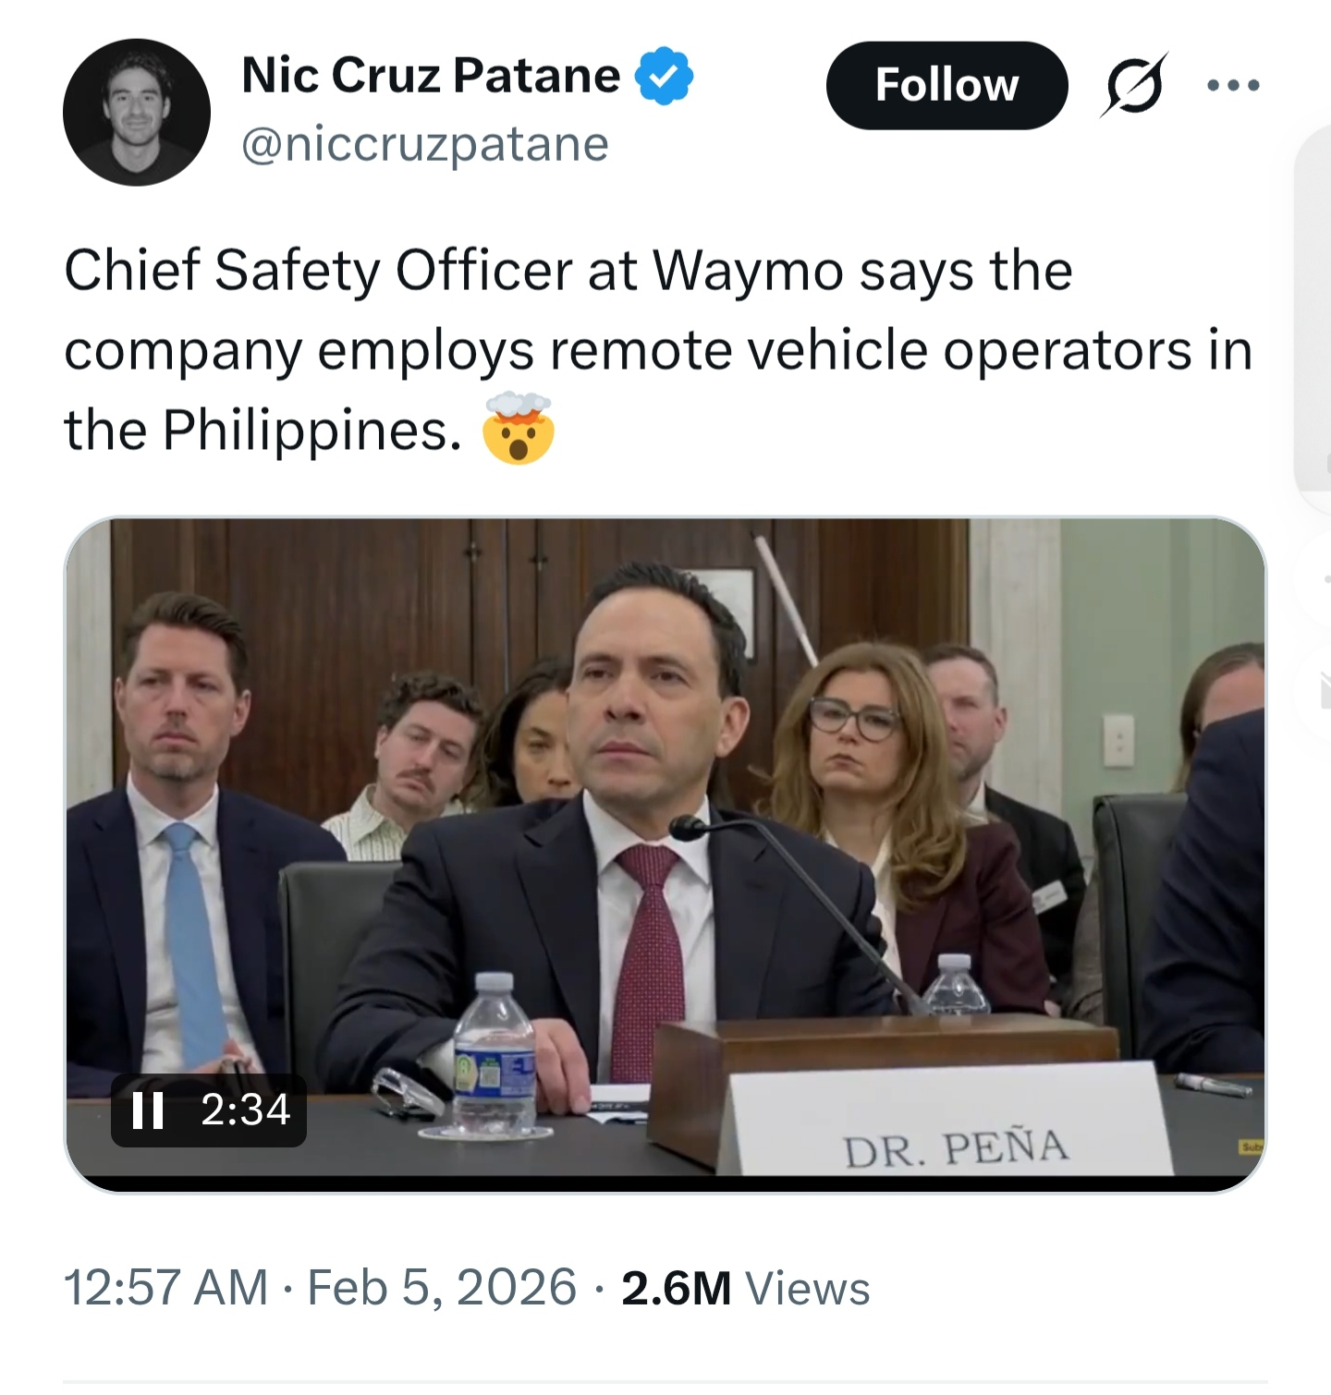Click the tweet text about Waymo
Screen dimensions: 1331x1395
pos(647,351)
